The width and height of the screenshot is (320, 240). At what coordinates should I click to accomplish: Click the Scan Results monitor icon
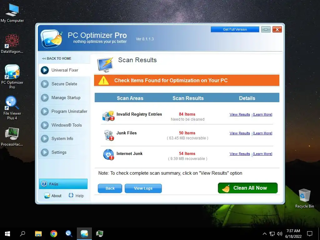tap(105, 65)
